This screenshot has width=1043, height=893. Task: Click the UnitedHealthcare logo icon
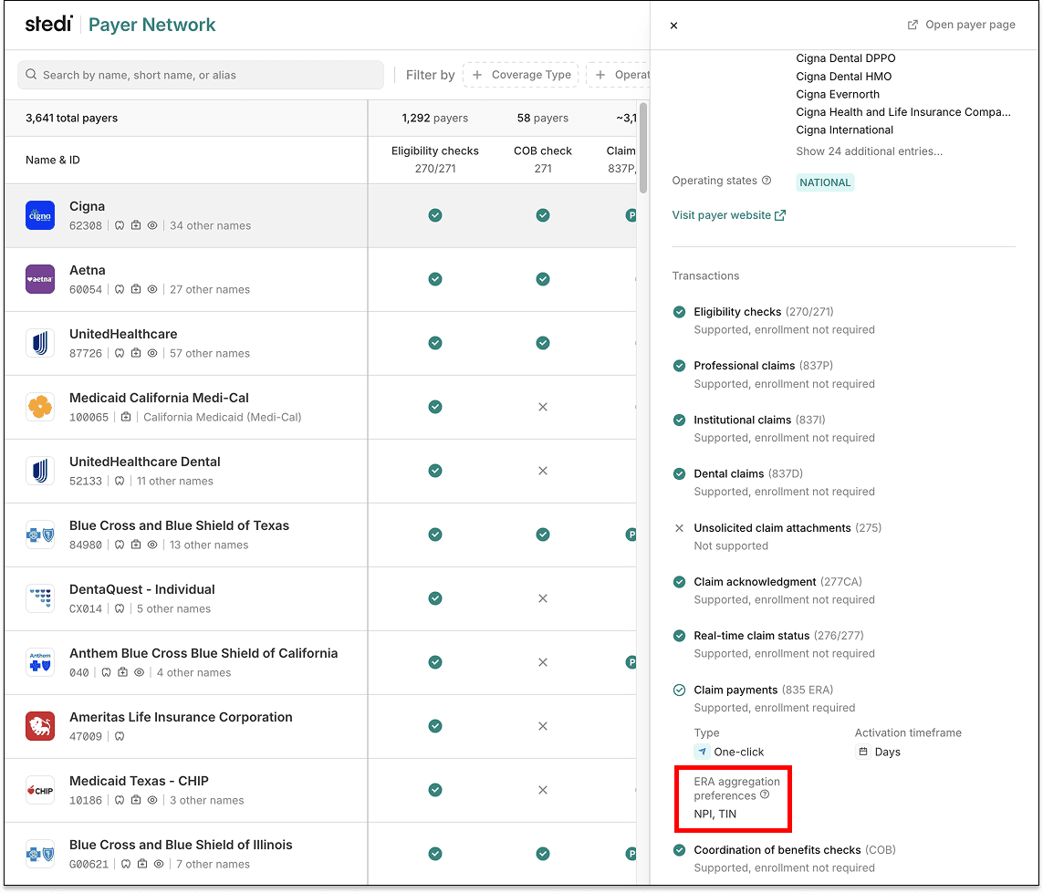(x=40, y=343)
